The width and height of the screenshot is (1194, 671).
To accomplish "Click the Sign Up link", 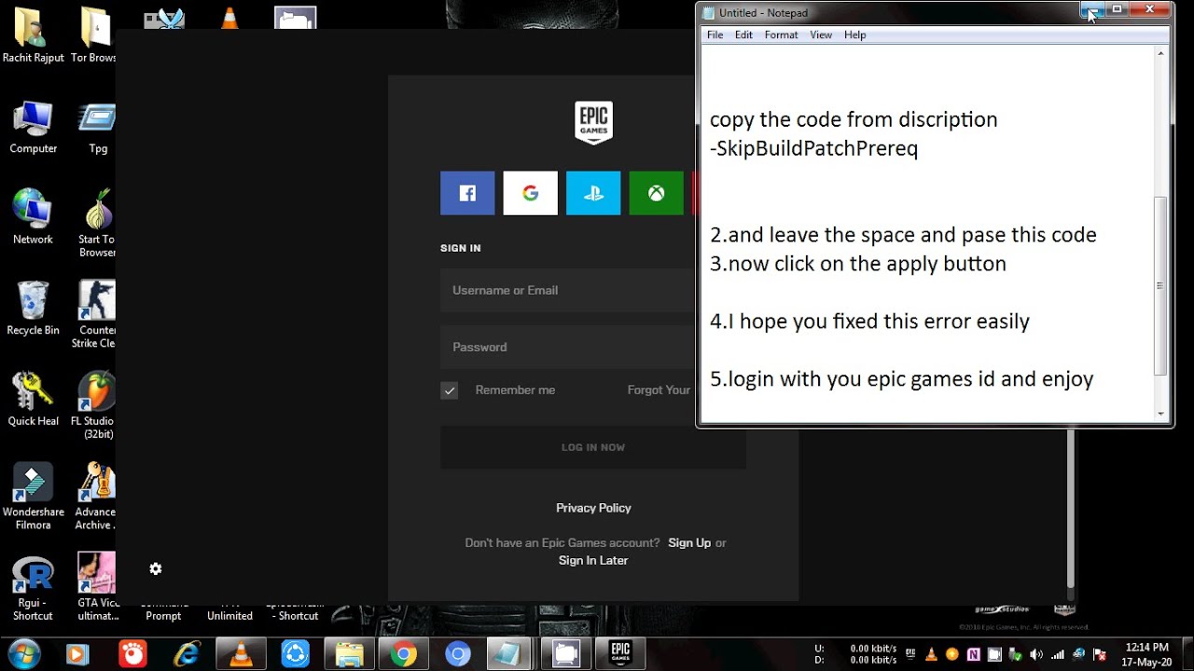I will coord(689,542).
